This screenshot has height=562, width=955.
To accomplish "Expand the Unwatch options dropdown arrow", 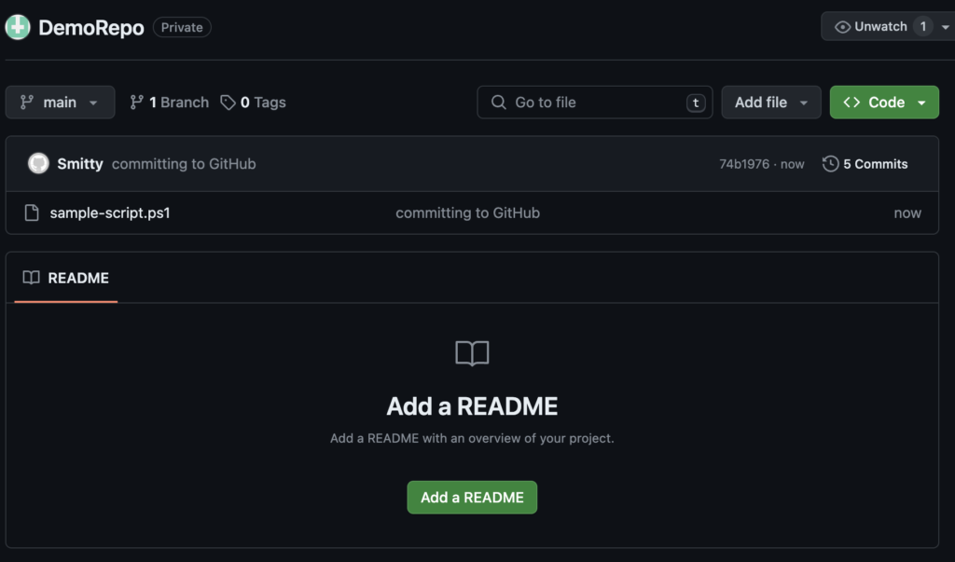I will point(946,27).
